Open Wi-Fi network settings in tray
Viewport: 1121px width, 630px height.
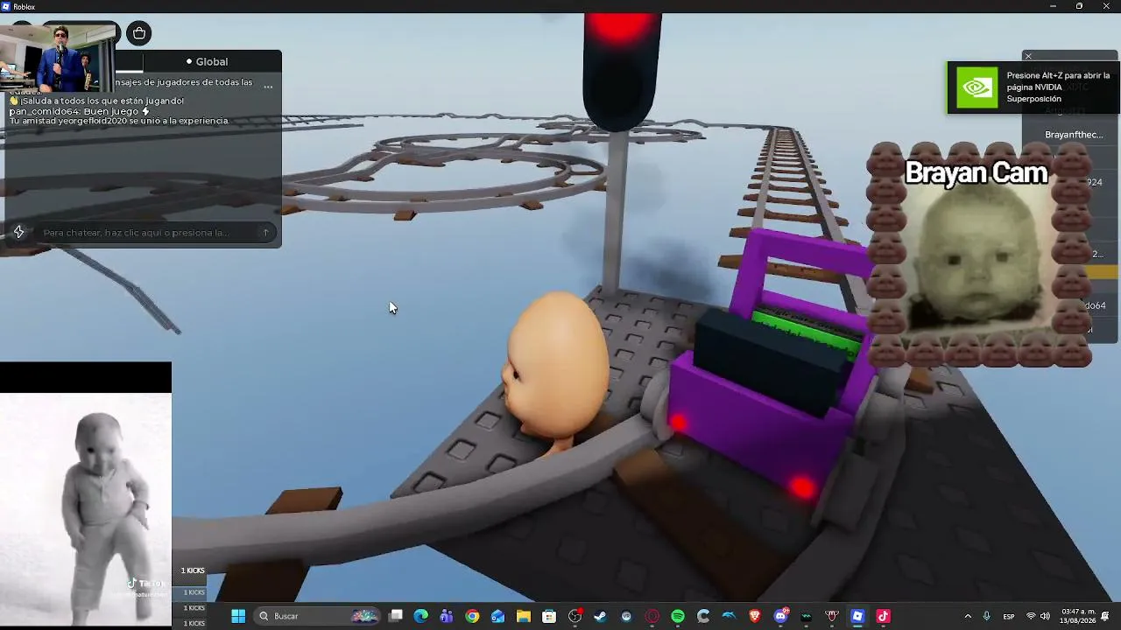click(x=1031, y=616)
